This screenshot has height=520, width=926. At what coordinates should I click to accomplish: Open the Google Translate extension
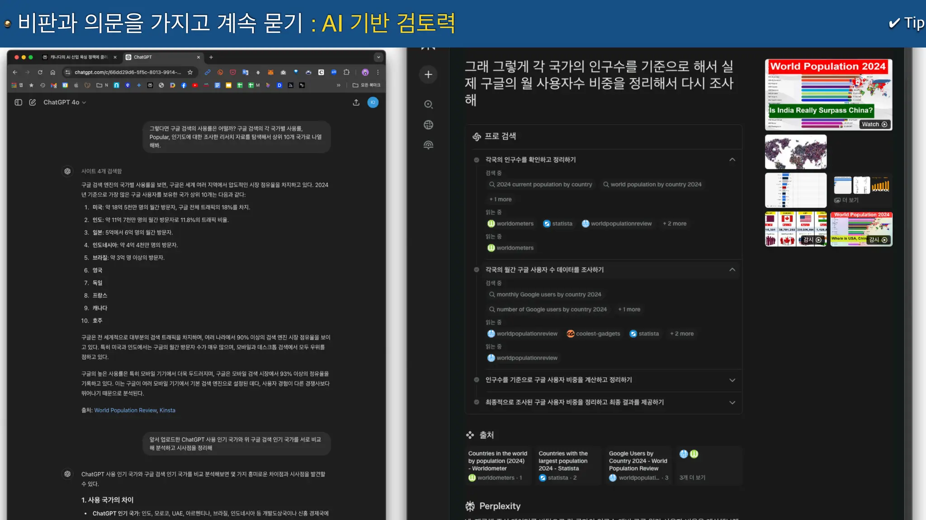246,72
